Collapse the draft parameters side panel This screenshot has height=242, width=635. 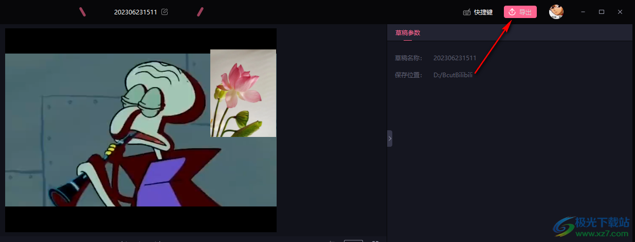[x=390, y=139]
